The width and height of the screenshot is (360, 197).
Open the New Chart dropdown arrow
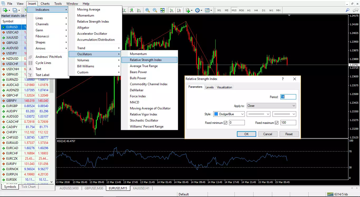pyautogui.click(x=9, y=11)
